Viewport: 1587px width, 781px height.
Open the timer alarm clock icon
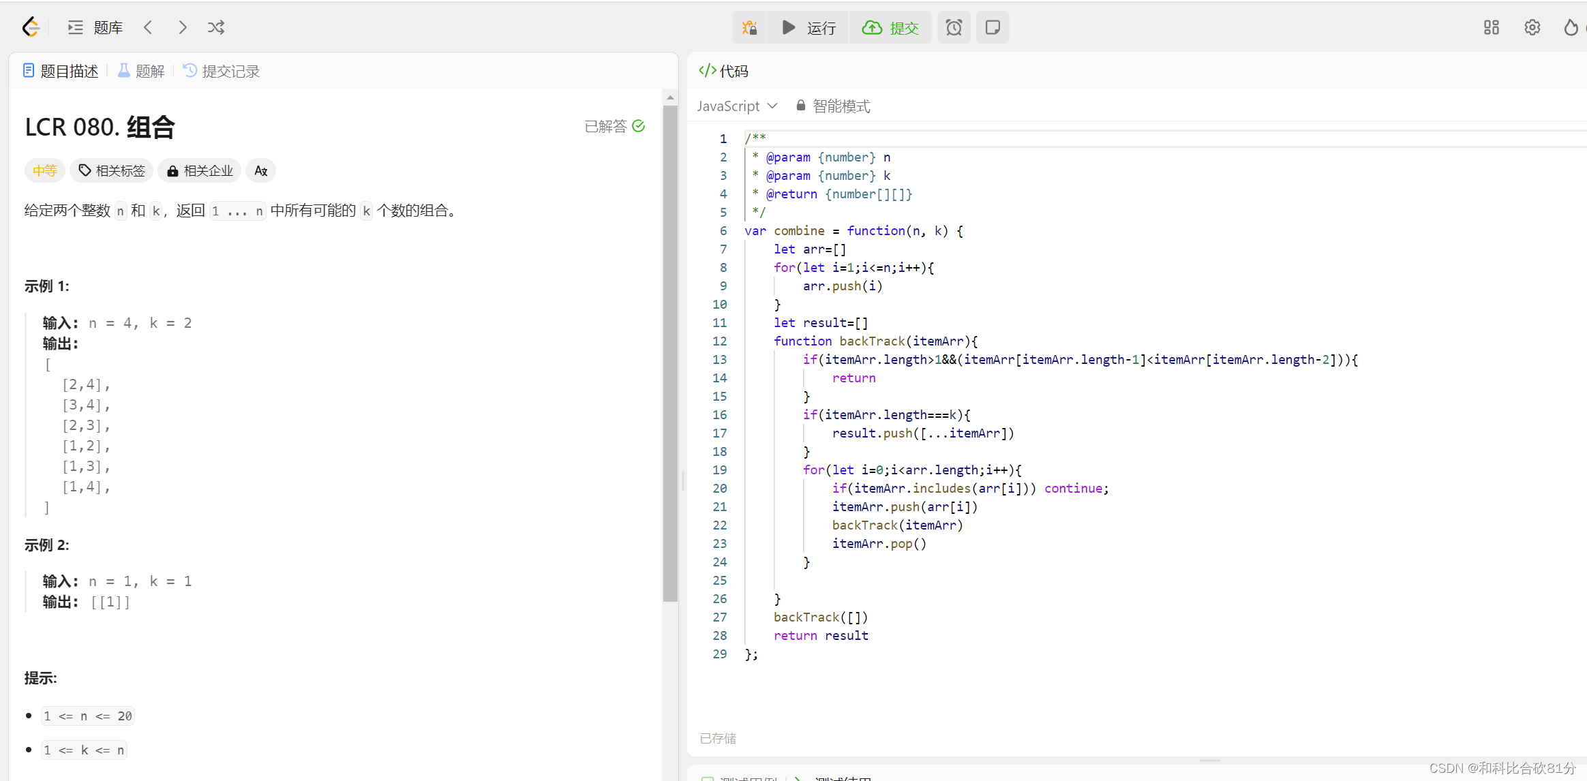tap(954, 27)
